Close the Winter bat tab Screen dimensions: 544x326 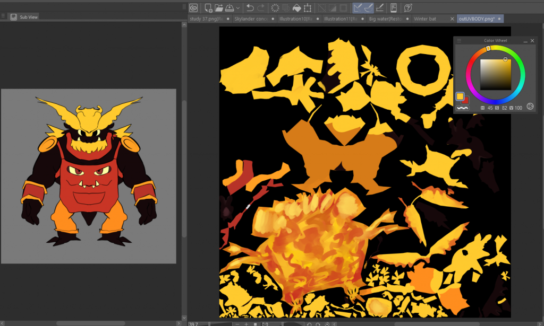[x=452, y=19]
